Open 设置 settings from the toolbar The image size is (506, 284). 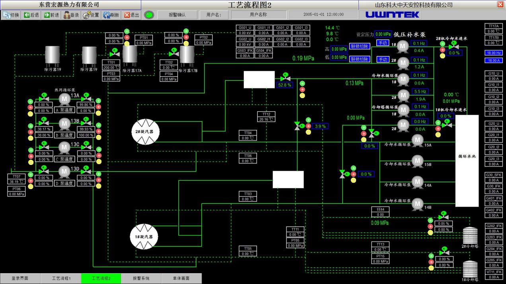point(91,15)
